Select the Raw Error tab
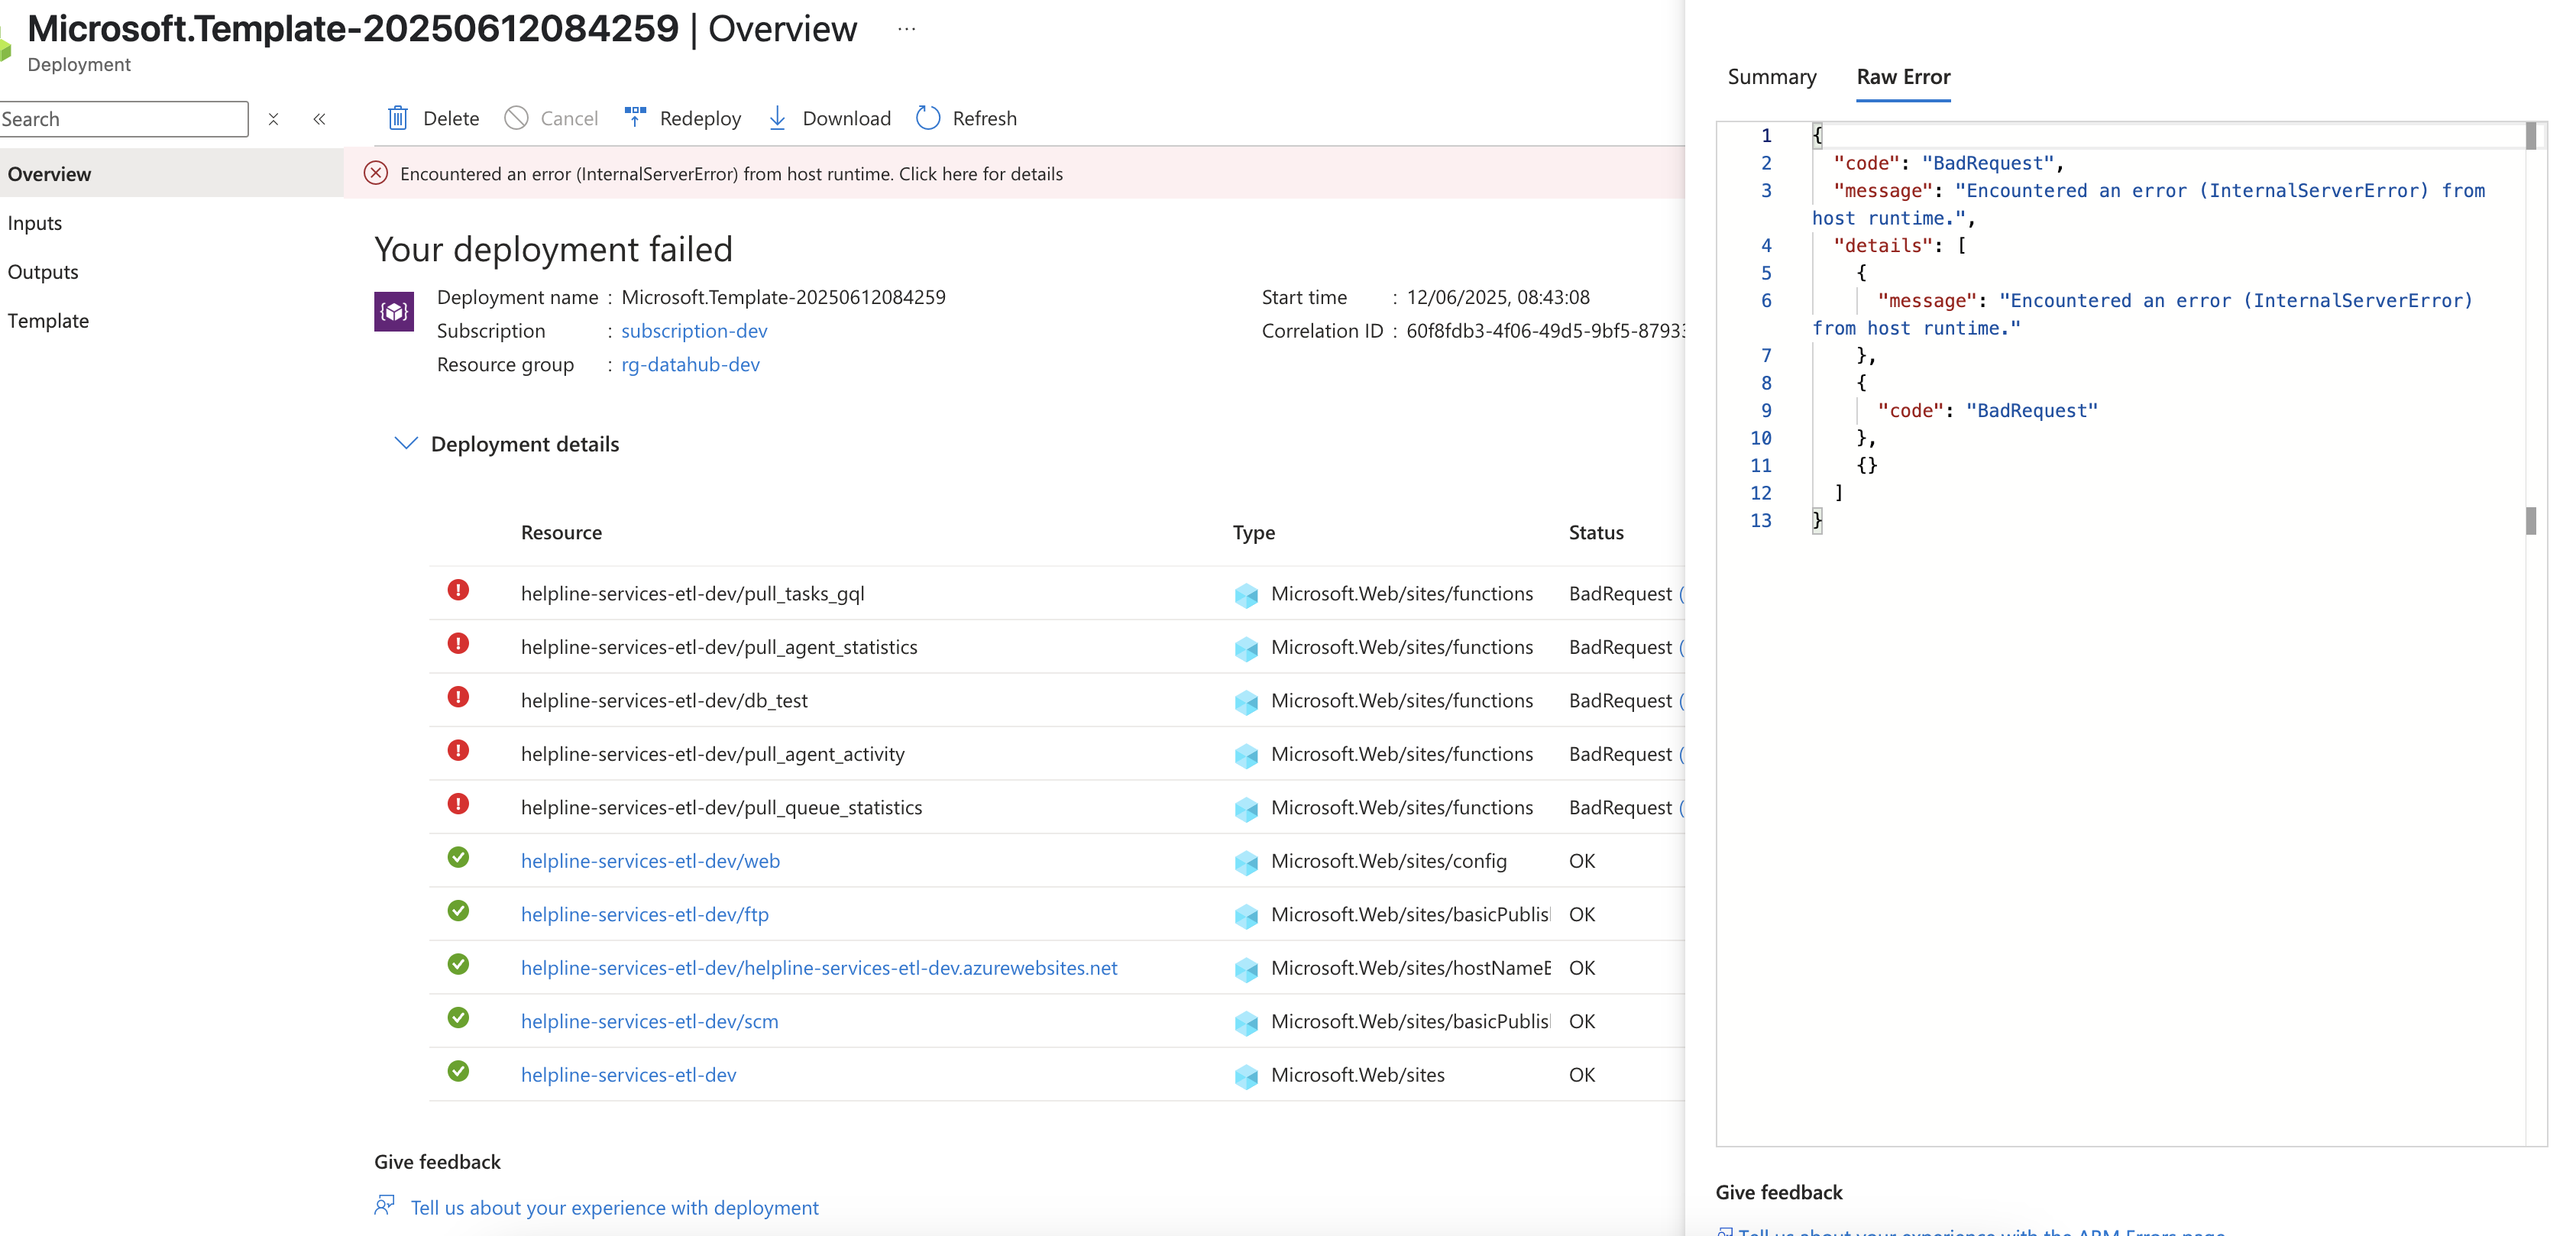 point(1902,77)
